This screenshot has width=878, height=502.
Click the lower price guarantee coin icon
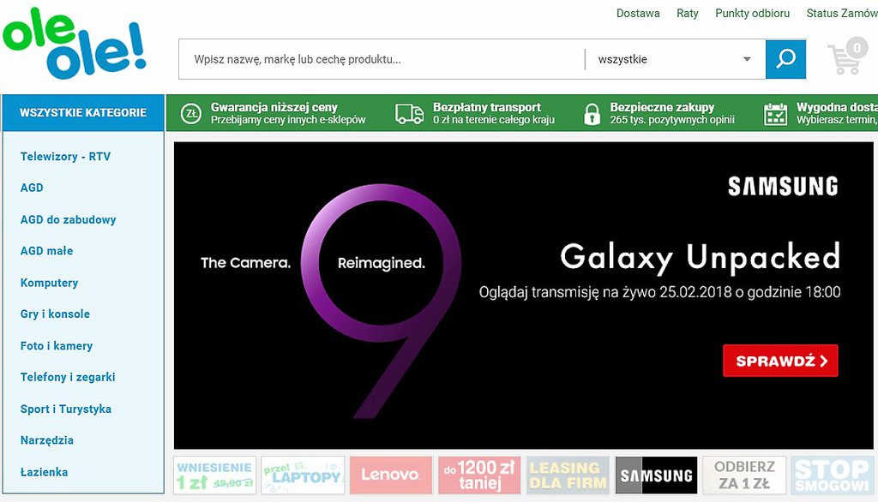click(x=190, y=113)
